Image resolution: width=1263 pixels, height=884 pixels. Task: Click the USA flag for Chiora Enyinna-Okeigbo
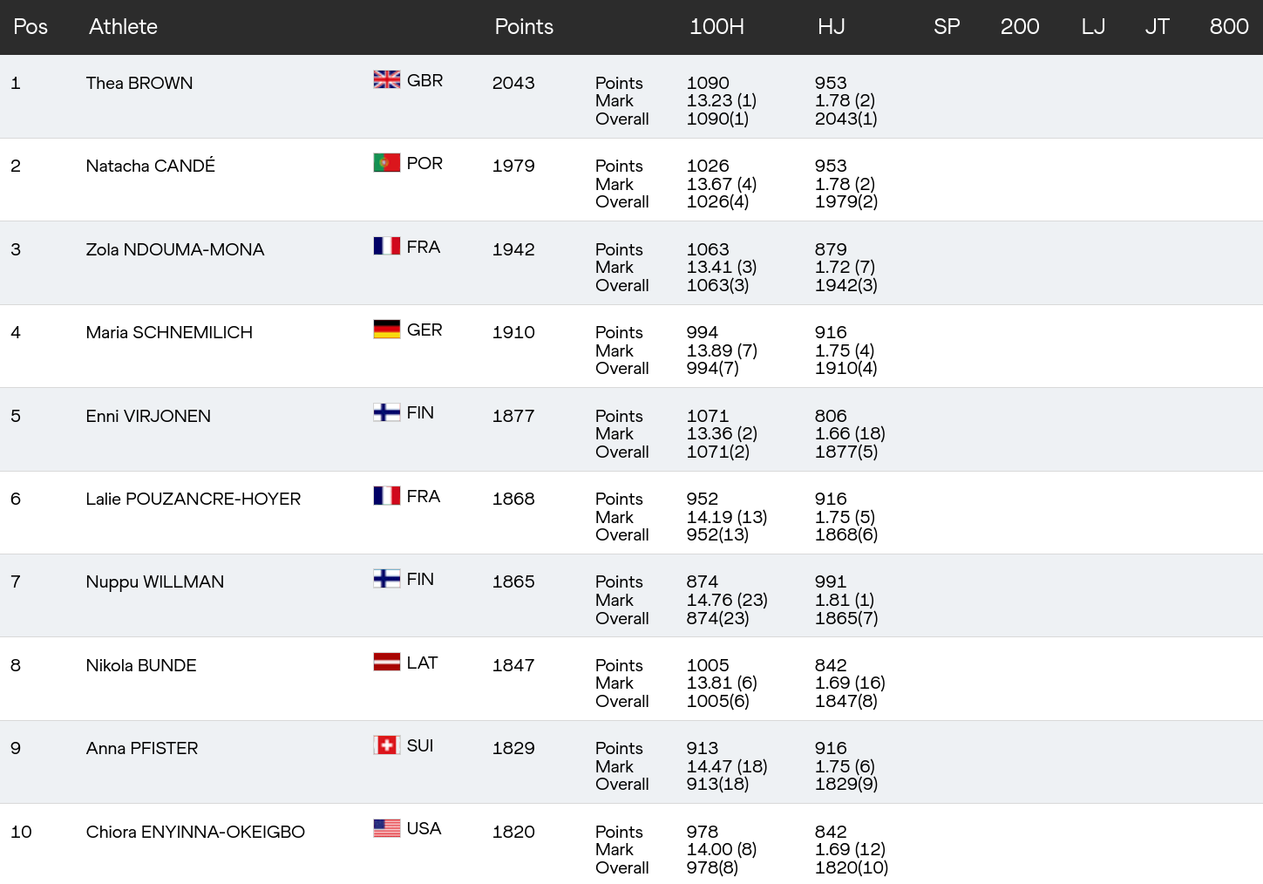[387, 828]
